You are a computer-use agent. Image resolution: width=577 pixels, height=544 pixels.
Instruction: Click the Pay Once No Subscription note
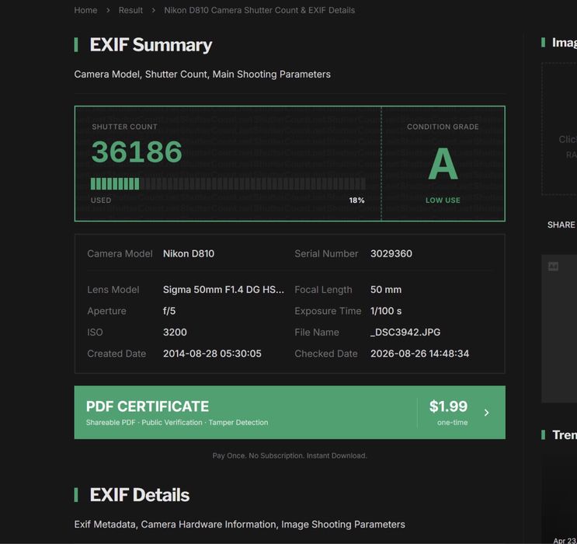point(290,455)
